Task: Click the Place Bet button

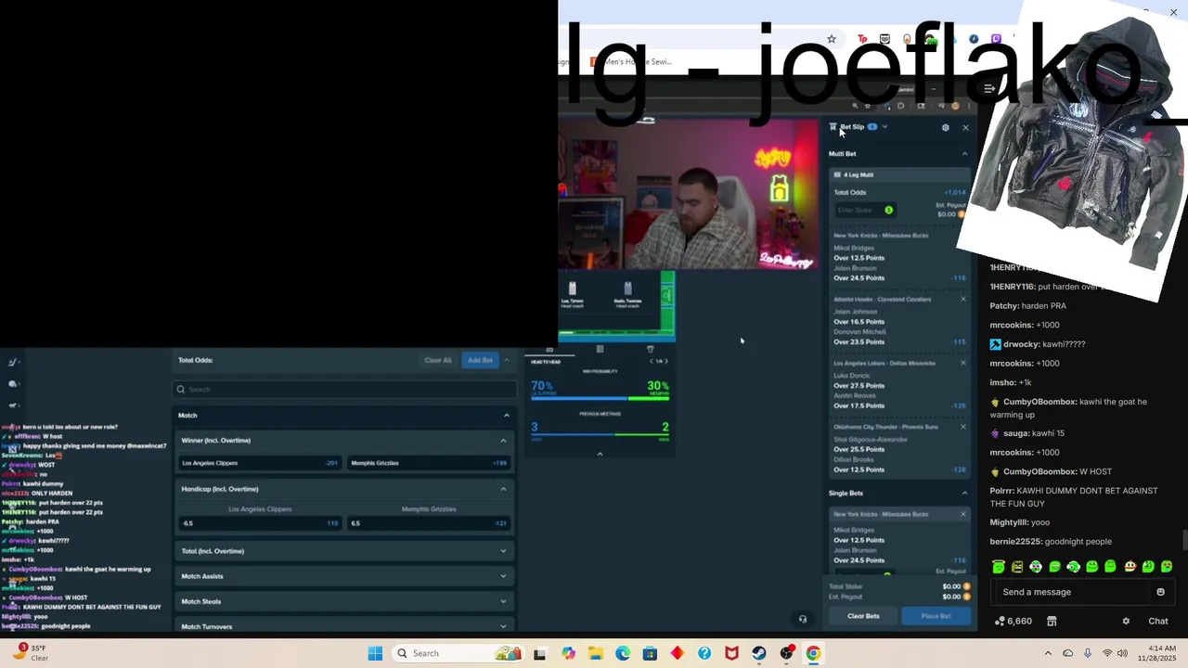Action: click(936, 616)
